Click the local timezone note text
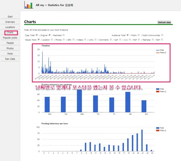Image resolution: width=181 pixels, height=161 pixels. tap(46, 30)
